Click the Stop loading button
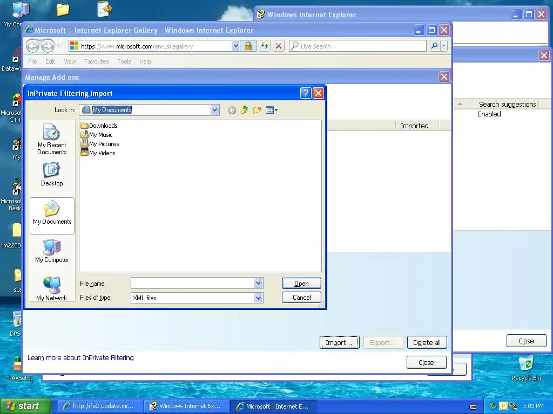The height and width of the screenshot is (414, 553). pyautogui.click(x=279, y=46)
